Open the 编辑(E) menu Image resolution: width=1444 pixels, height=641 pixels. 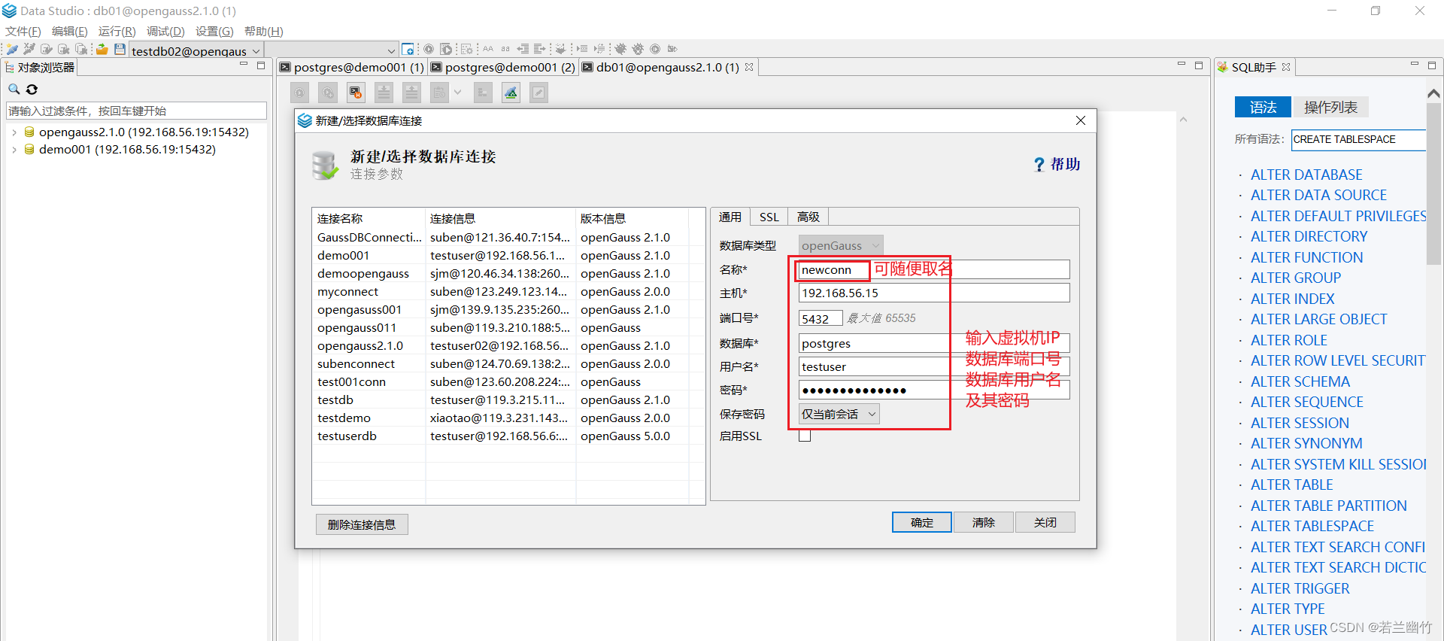[70, 31]
